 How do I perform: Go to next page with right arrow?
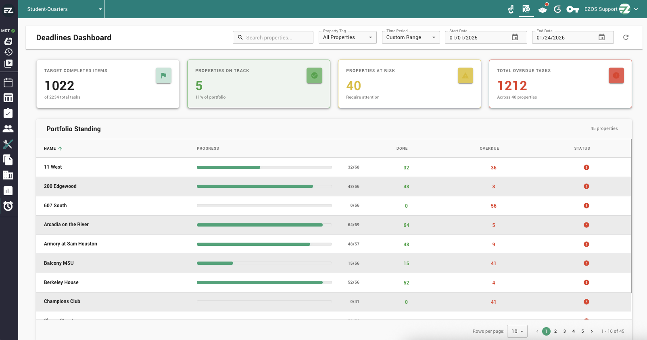point(592,331)
